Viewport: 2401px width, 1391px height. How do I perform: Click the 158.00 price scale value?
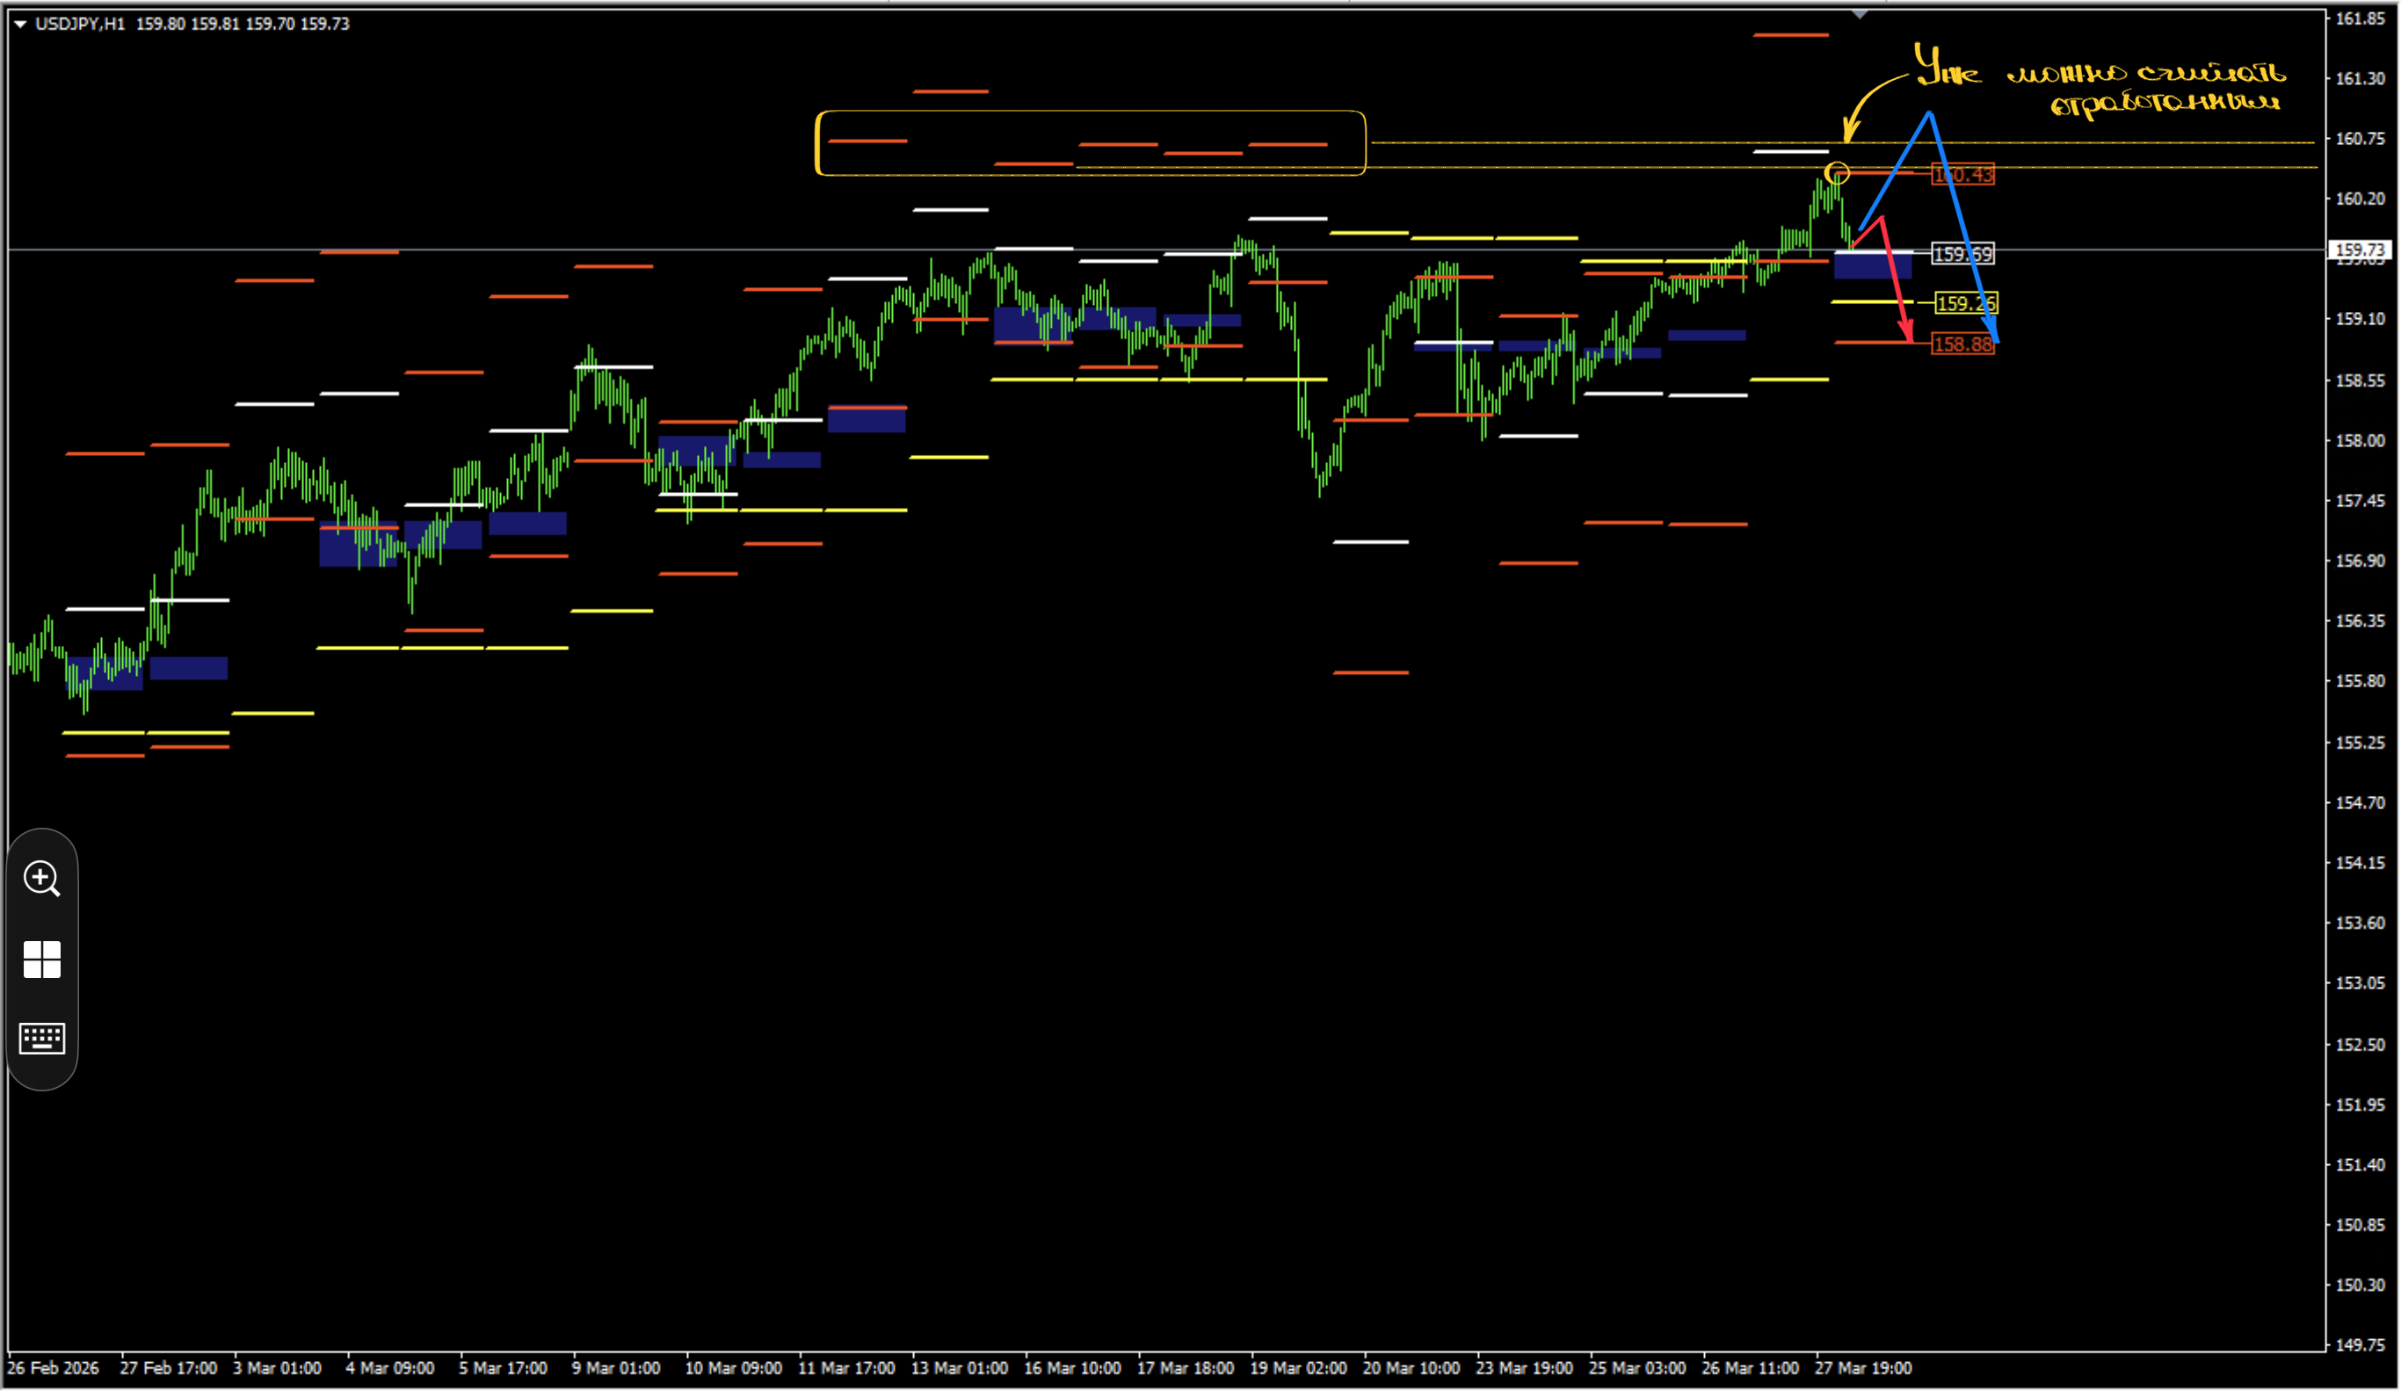pyautogui.click(x=2358, y=441)
